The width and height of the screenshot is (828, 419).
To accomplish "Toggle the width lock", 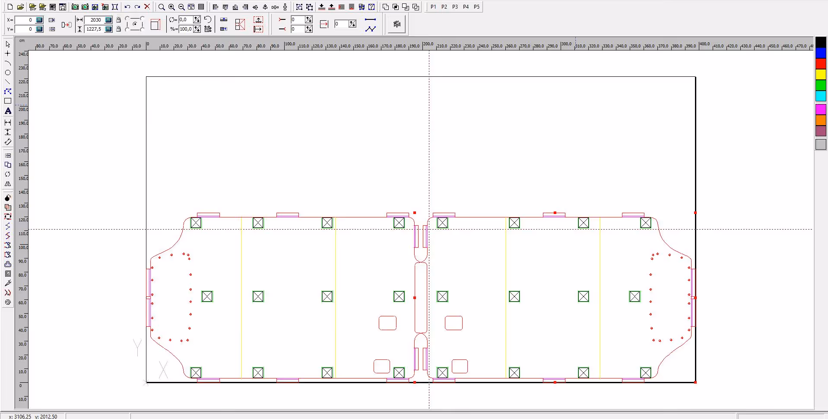I will coord(118,20).
